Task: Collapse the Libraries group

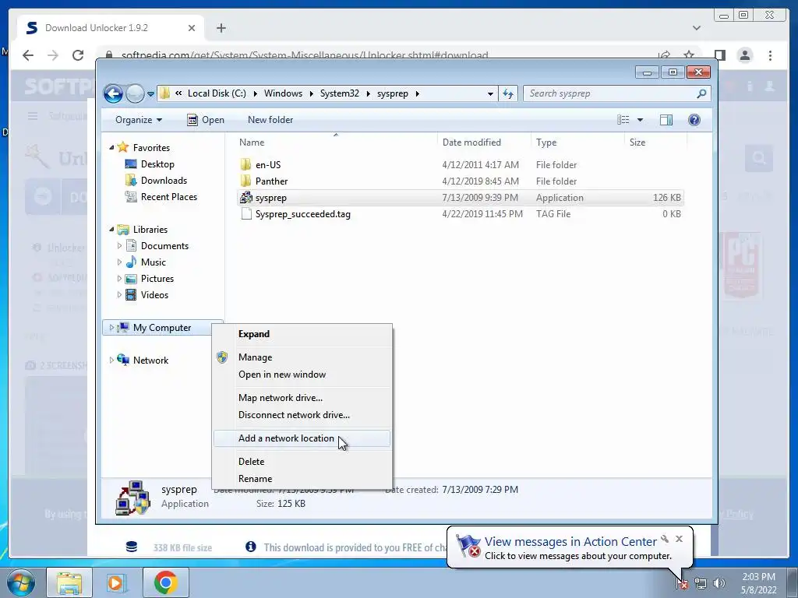Action: (x=112, y=230)
